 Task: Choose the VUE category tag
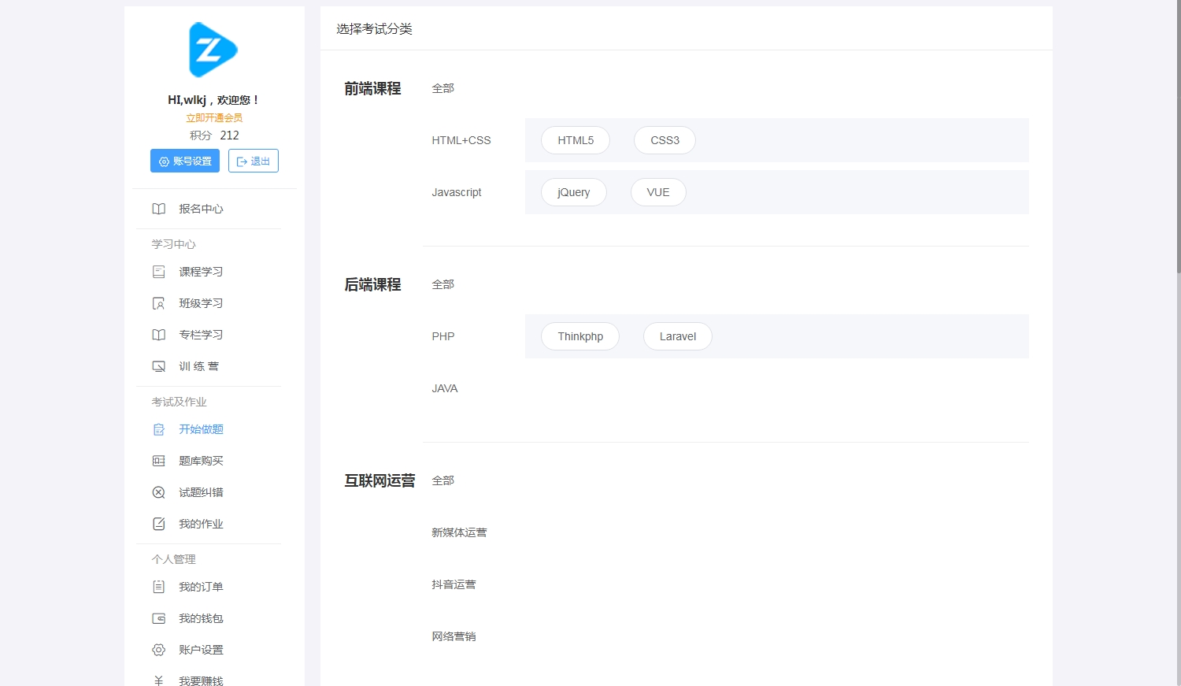[658, 192]
